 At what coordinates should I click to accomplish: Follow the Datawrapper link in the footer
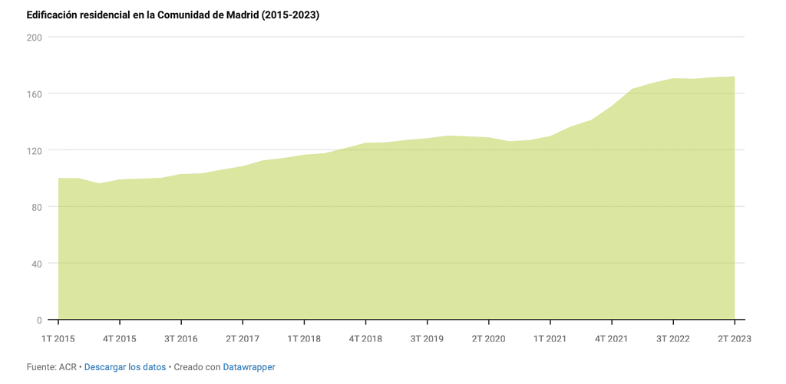[x=249, y=367]
